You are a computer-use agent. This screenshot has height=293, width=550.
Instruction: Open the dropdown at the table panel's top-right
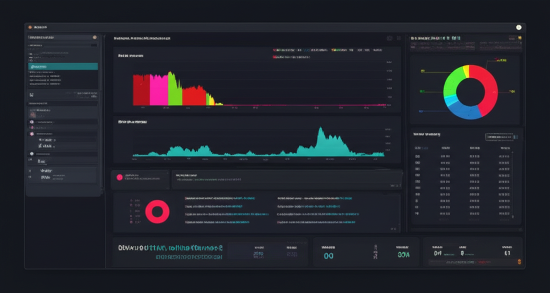pyautogui.click(x=499, y=137)
